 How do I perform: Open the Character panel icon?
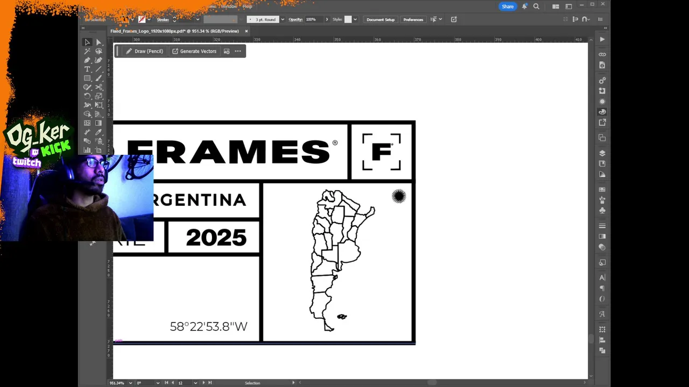602,277
